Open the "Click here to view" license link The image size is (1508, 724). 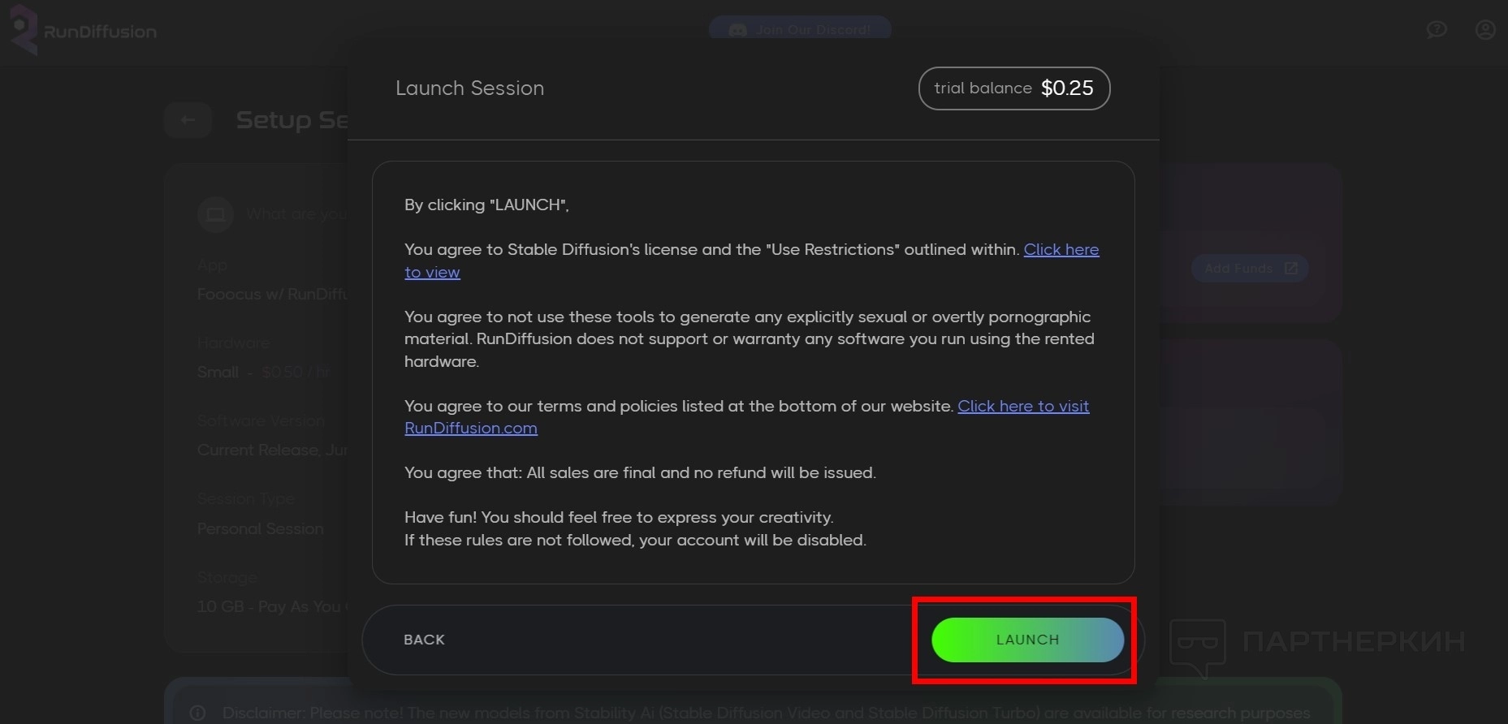1061,250
